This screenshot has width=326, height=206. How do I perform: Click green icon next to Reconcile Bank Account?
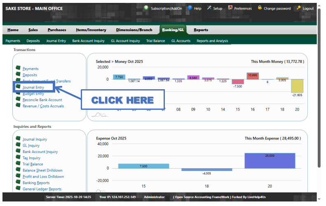(18, 100)
